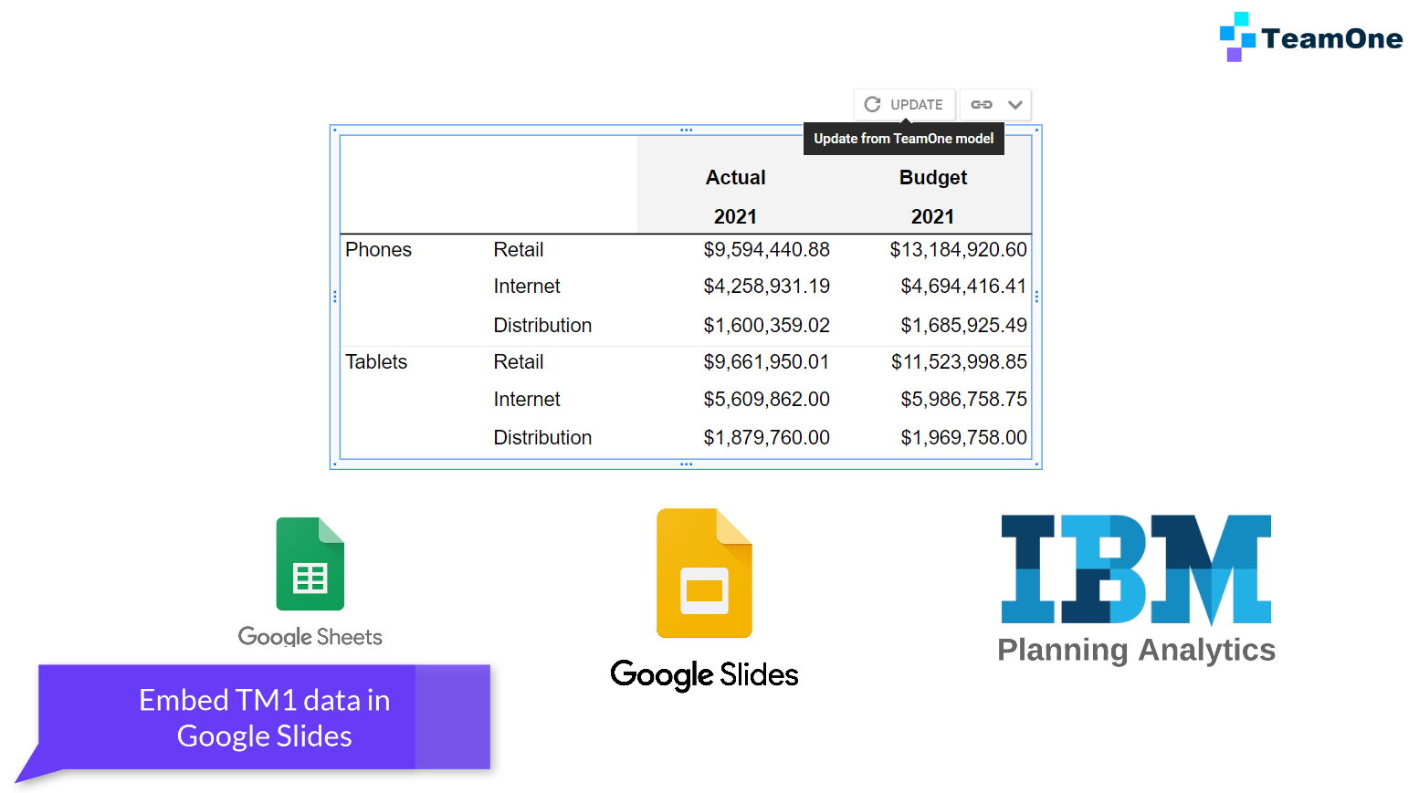1419x793 pixels.
Task: Select the Actual column header
Action: pyautogui.click(x=735, y=177)
